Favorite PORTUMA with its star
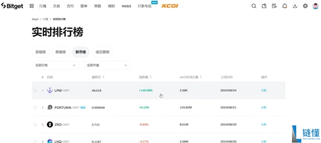The image size is (321, 143). [x=35, y=107]
